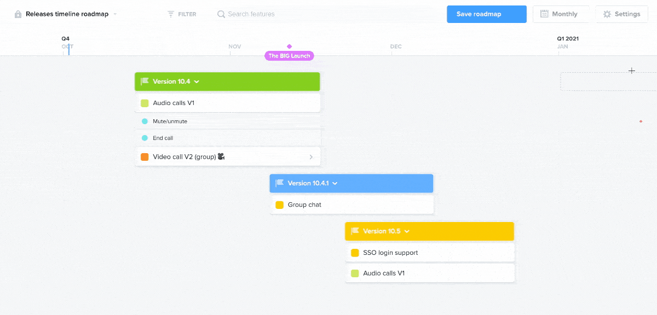Click the search magnifier icon

click(x=221, y=14)
